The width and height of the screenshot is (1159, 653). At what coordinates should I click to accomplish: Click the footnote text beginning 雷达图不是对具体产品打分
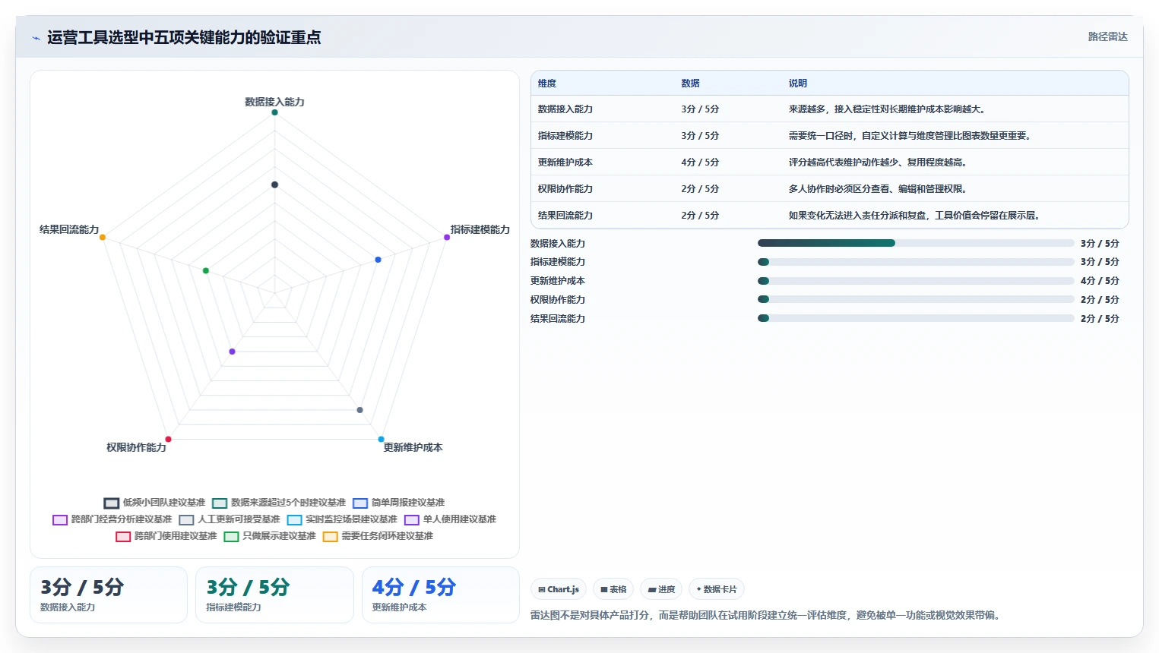767,615
